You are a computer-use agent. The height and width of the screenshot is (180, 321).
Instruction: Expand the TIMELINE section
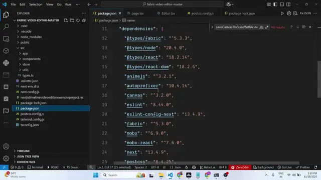point(23,151)
